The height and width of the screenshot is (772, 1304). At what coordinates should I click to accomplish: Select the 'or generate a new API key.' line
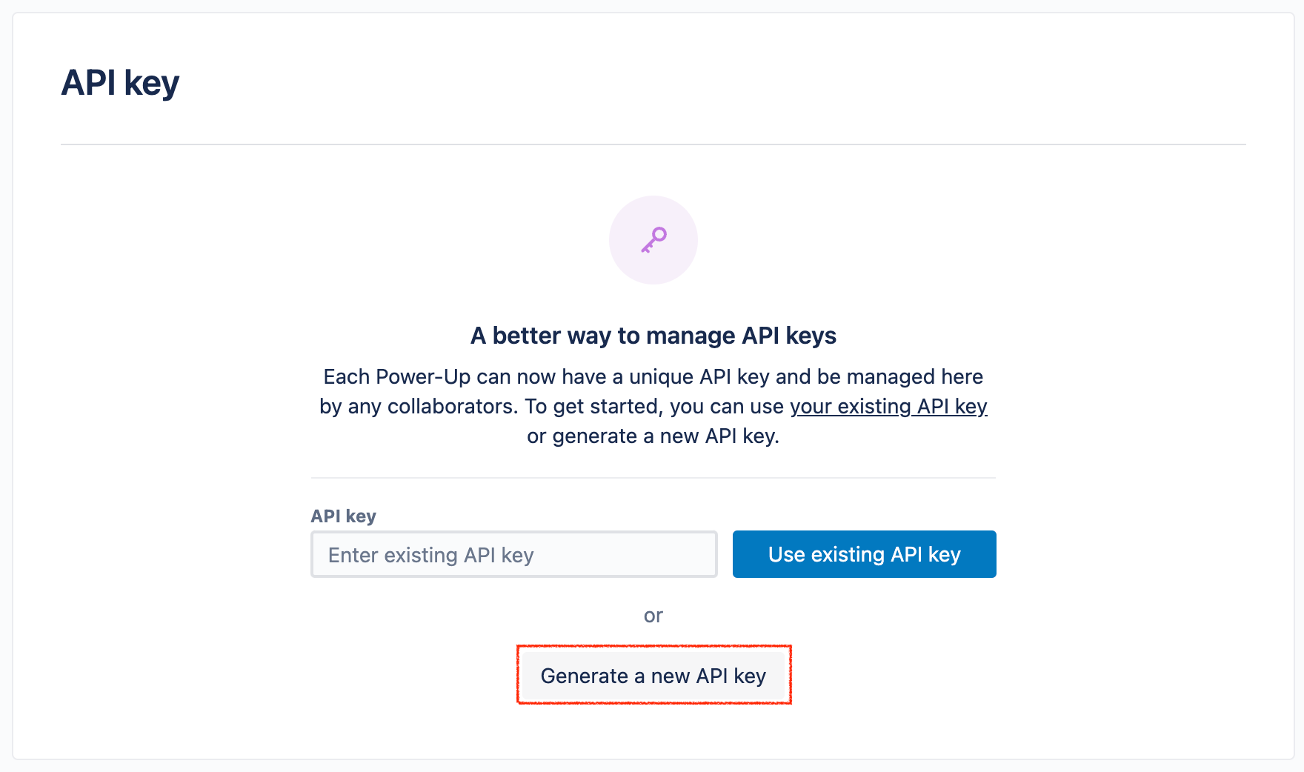(x=653, y=436)
